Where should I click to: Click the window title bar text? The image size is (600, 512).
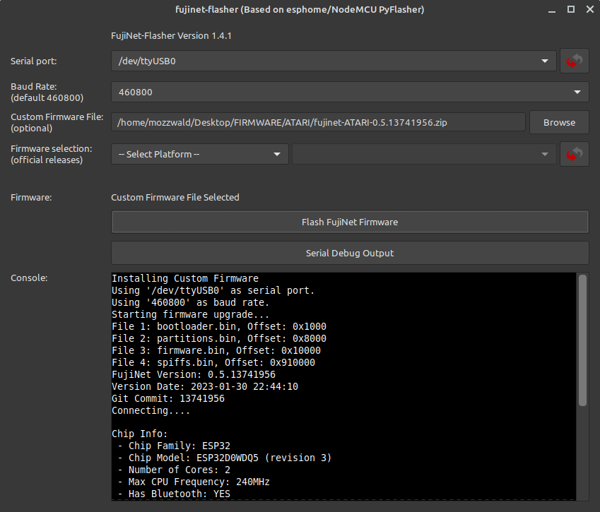click(x=300, y=9)
